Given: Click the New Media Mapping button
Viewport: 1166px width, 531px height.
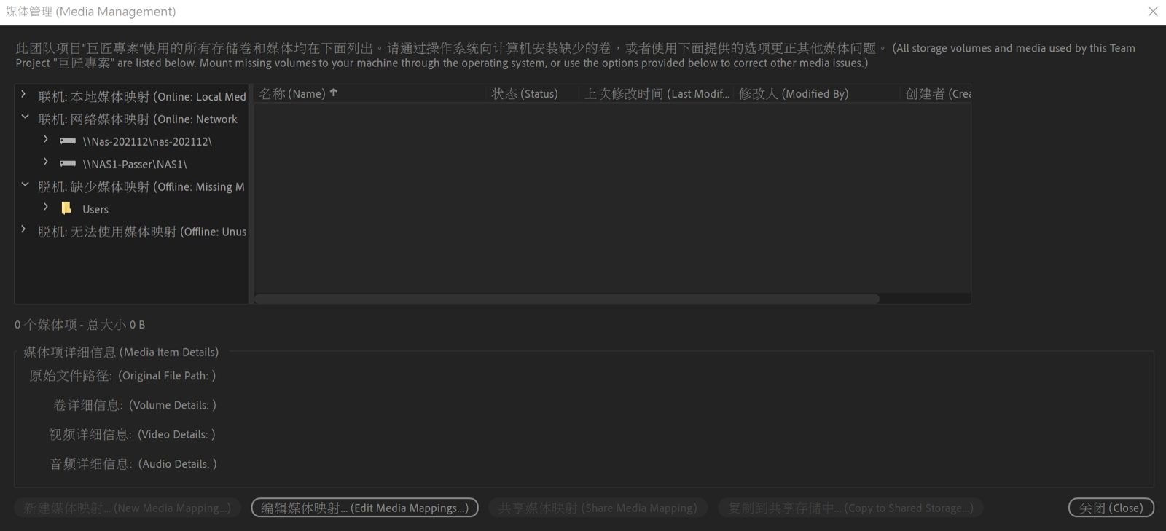Looking at the screenshot, I should click(127, 508).
